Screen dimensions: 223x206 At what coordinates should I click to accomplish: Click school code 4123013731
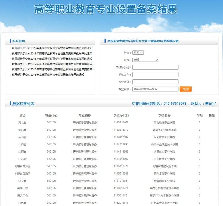pyautogui.click(x=121, y=195)
